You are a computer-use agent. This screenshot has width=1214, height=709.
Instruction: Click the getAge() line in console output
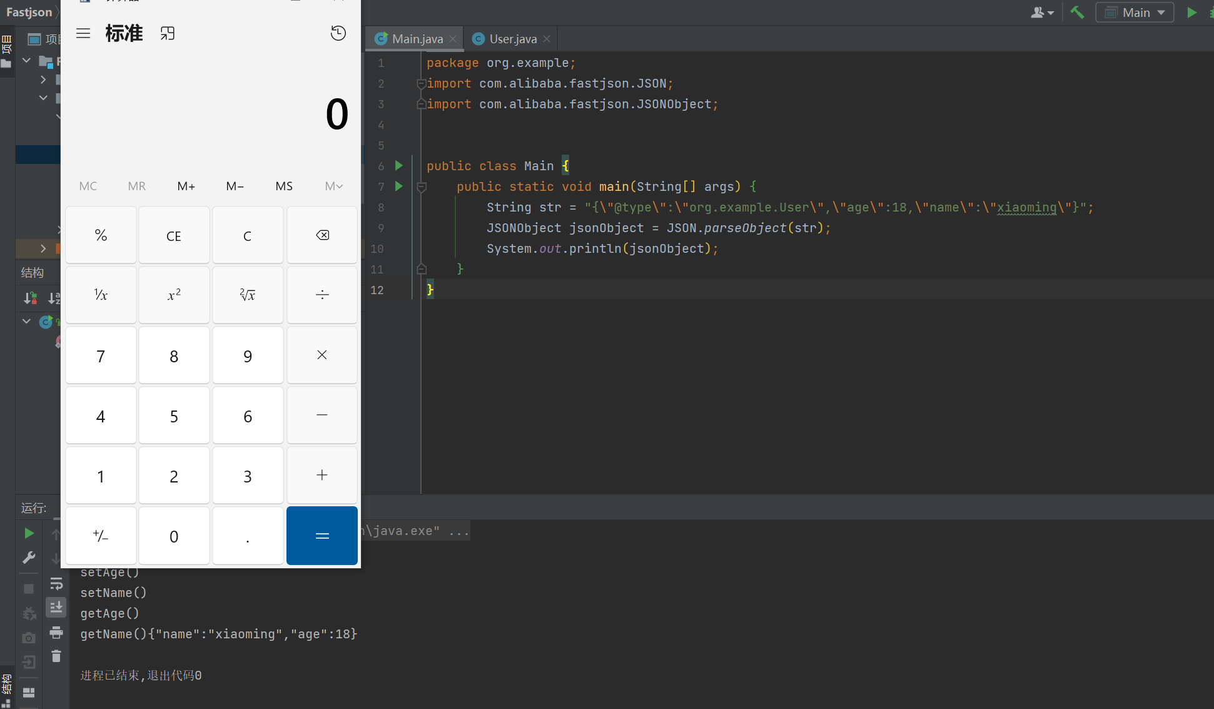pos(109,613)
